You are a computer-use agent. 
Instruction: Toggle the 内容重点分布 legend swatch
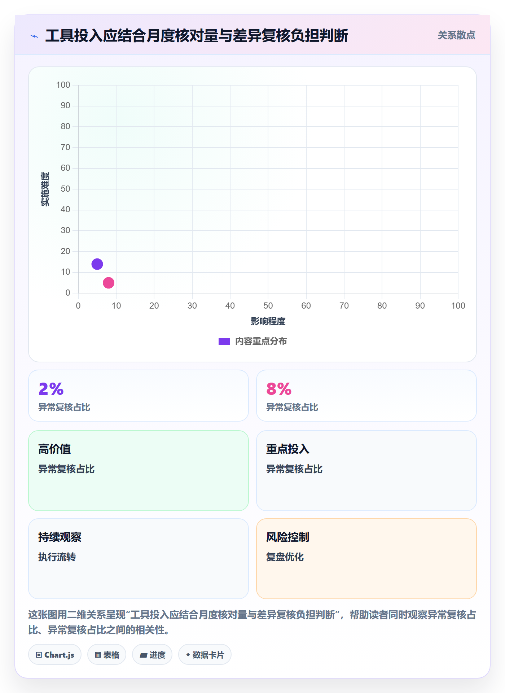pyautogui.click(x=224, y=341)
